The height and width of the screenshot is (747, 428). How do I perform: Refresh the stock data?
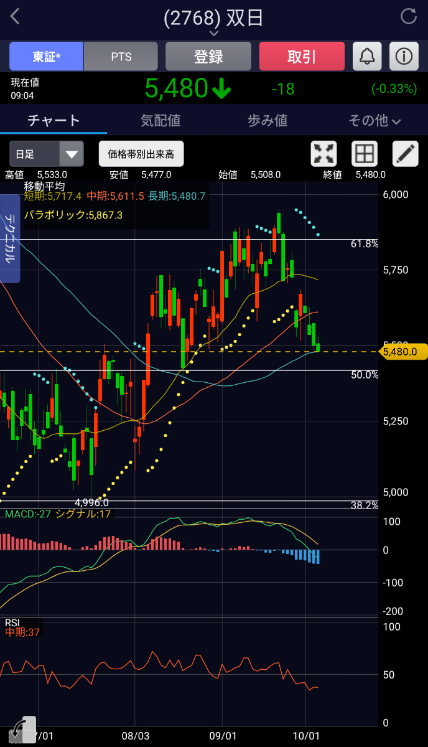coord(409,17)
